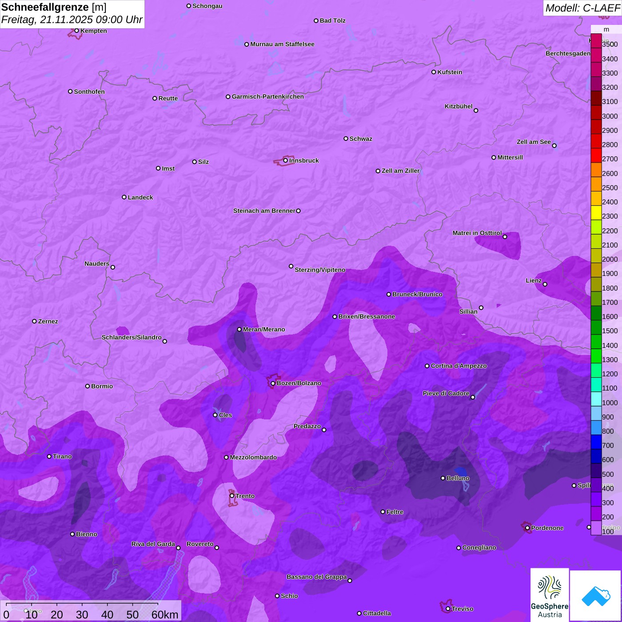Click the Pordenone city marker dot
The image size is (622, 622).
[x=527, y=528]
